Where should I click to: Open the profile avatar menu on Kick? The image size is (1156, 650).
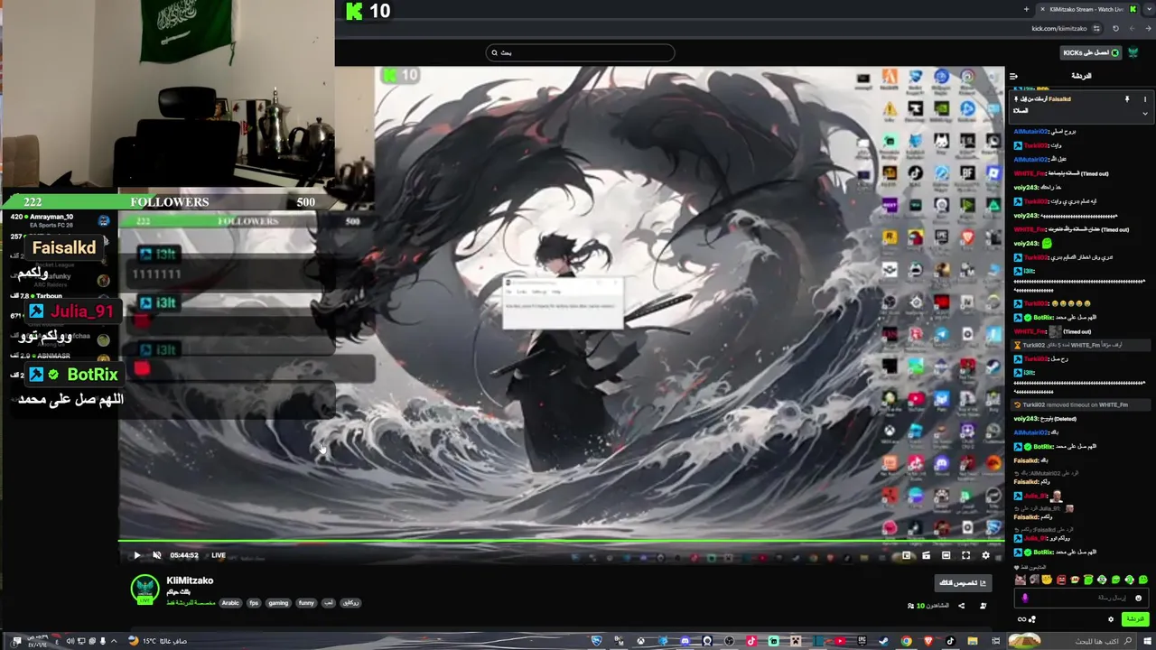pos(1133,52)
